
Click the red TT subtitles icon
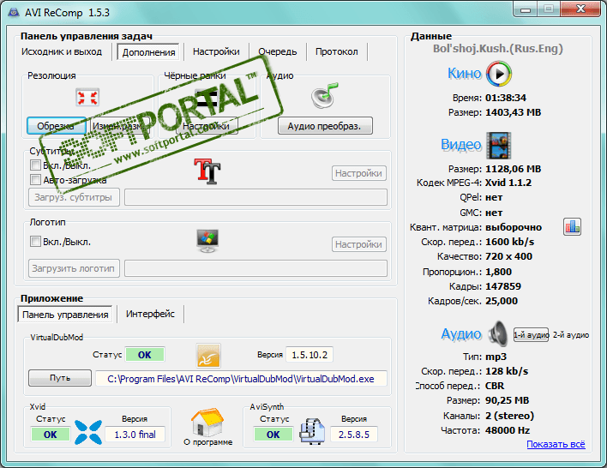coord(207,171)
